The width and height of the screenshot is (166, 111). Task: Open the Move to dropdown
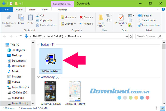[x=67, y=17]
